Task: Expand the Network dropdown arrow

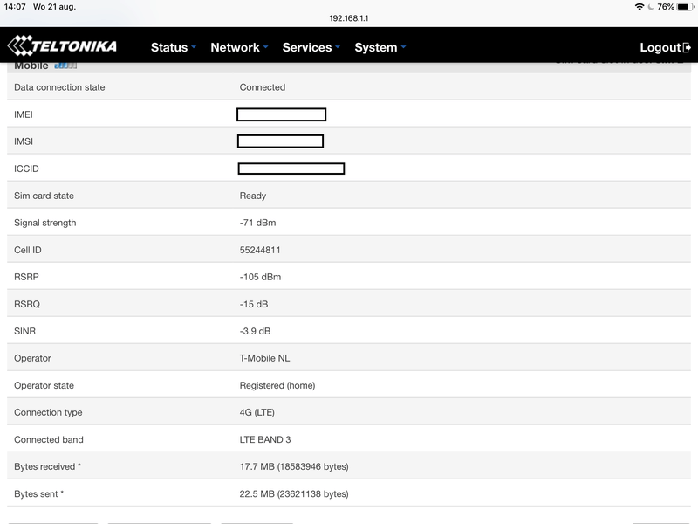Action: coord(266,46)
